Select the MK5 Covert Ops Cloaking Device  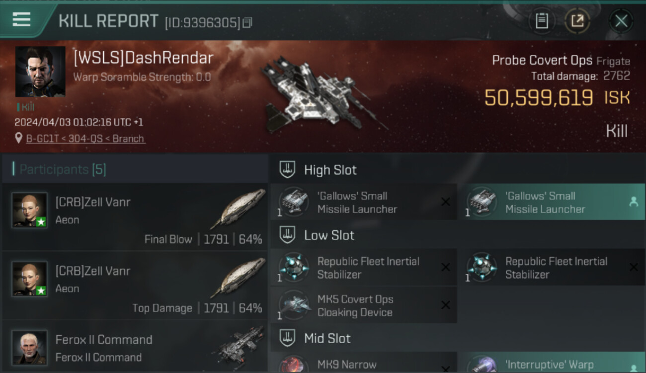coord(364,305)
